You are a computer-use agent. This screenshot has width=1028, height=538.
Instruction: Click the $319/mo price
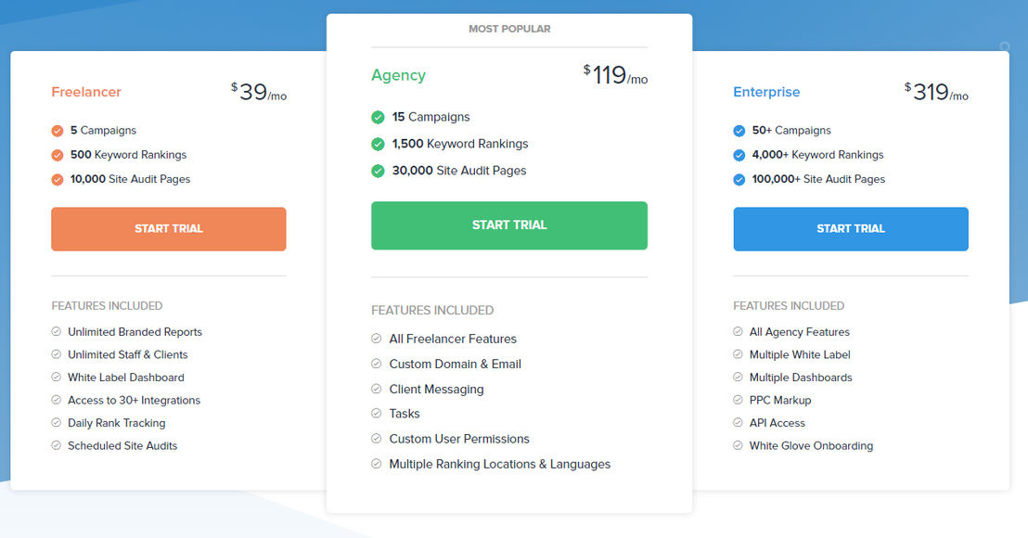click(936, 92)
